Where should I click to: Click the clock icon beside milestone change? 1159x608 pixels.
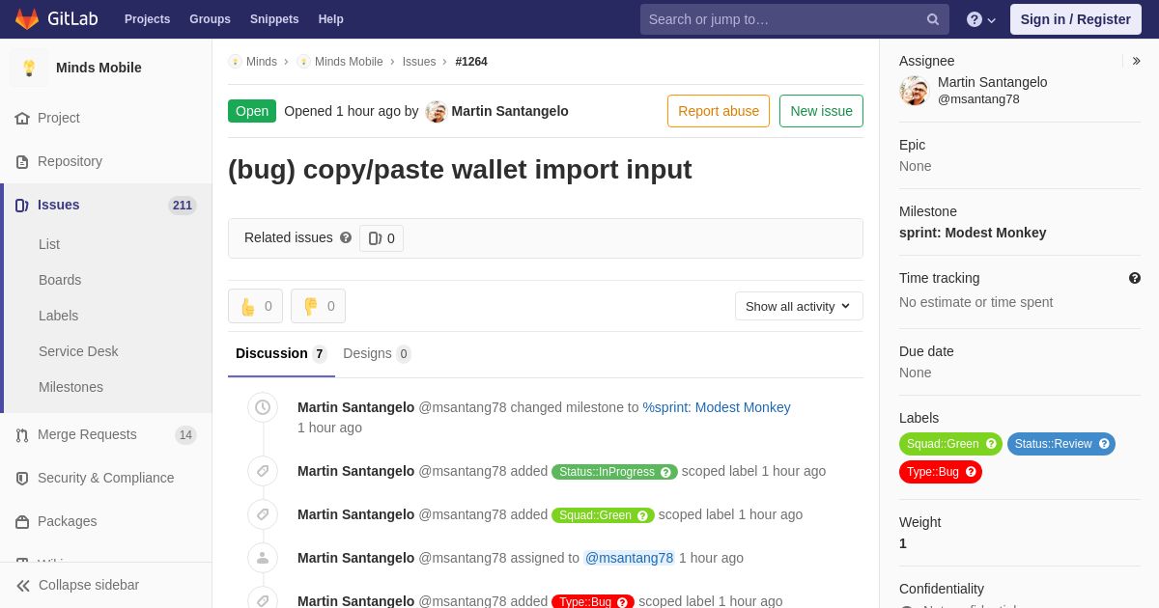point(263,407)
